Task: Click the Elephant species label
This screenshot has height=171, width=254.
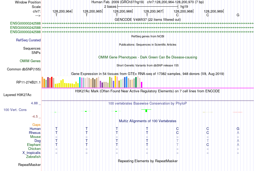Action: tap(34, 145)
